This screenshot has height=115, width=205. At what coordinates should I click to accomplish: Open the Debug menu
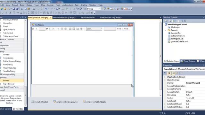point(29,5)
